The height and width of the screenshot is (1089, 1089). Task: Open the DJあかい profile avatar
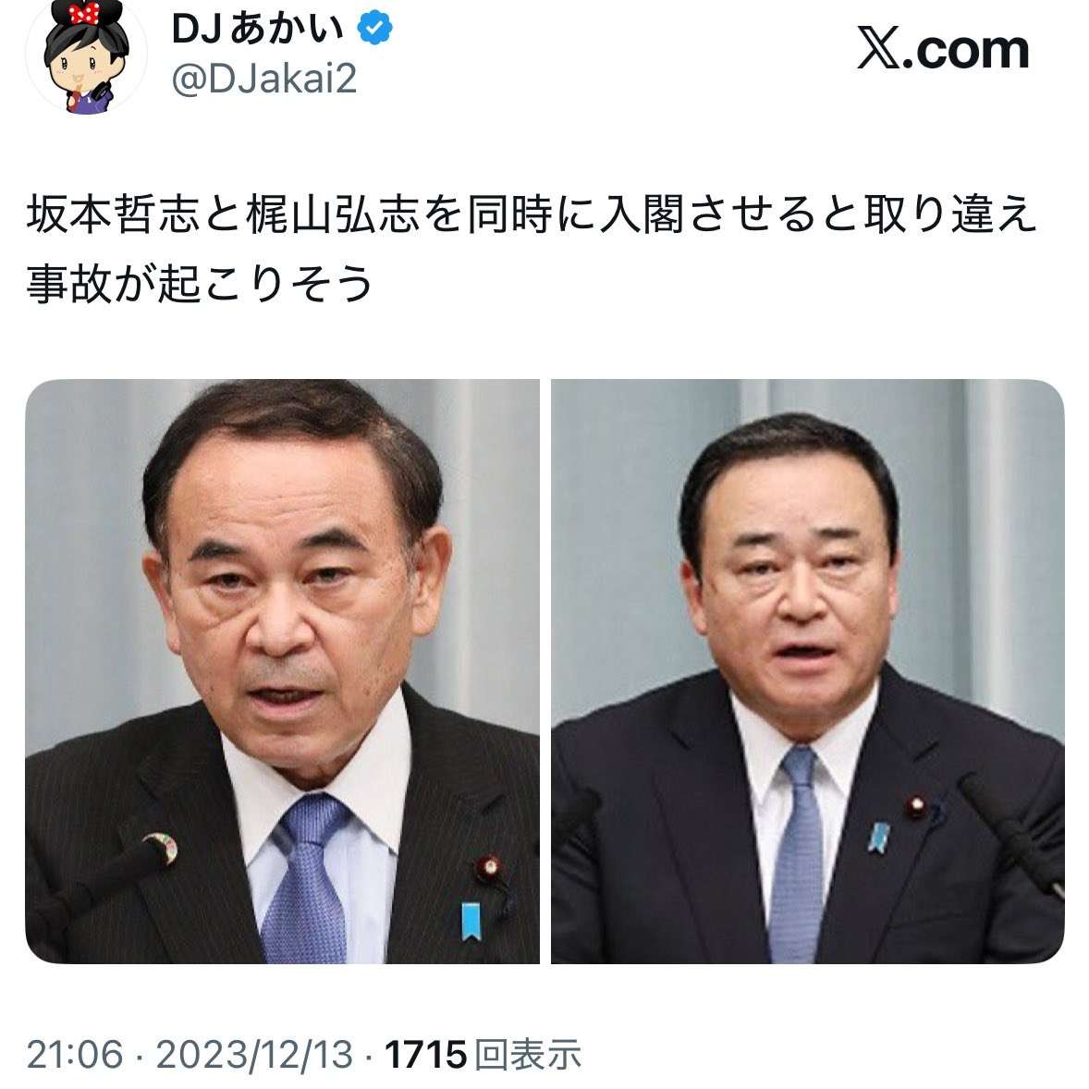[x=86, y=55]
